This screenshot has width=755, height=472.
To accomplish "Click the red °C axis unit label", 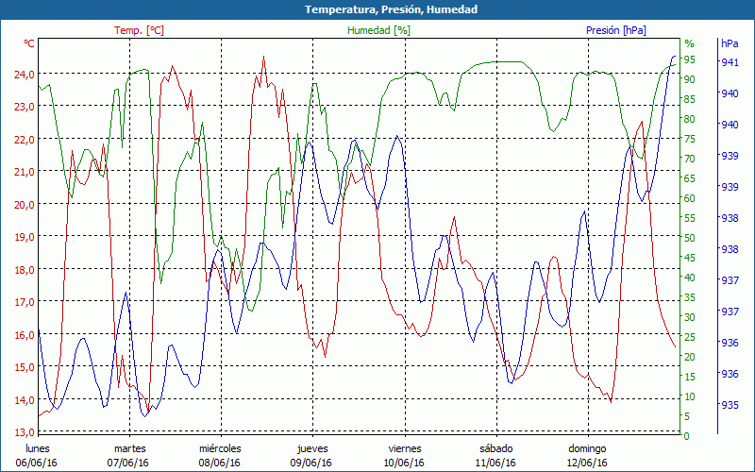I will [x=28, y=43].
